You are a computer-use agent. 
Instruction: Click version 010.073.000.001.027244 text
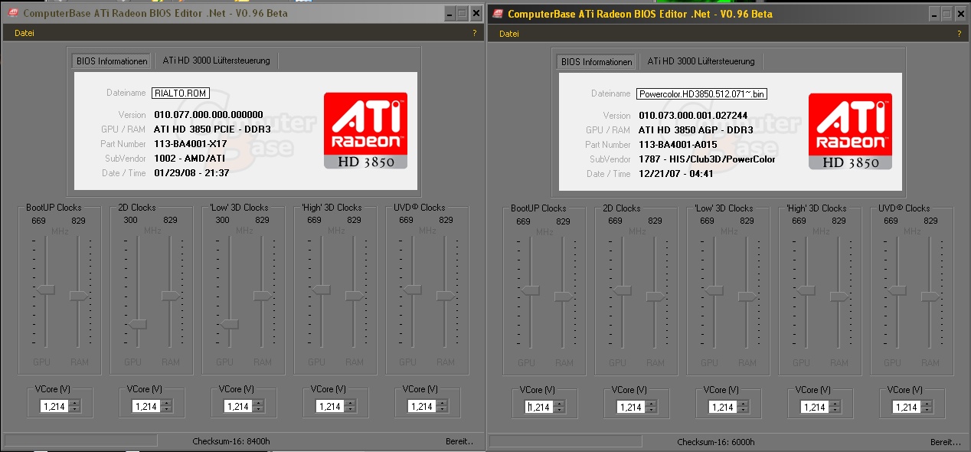point(693,116)
